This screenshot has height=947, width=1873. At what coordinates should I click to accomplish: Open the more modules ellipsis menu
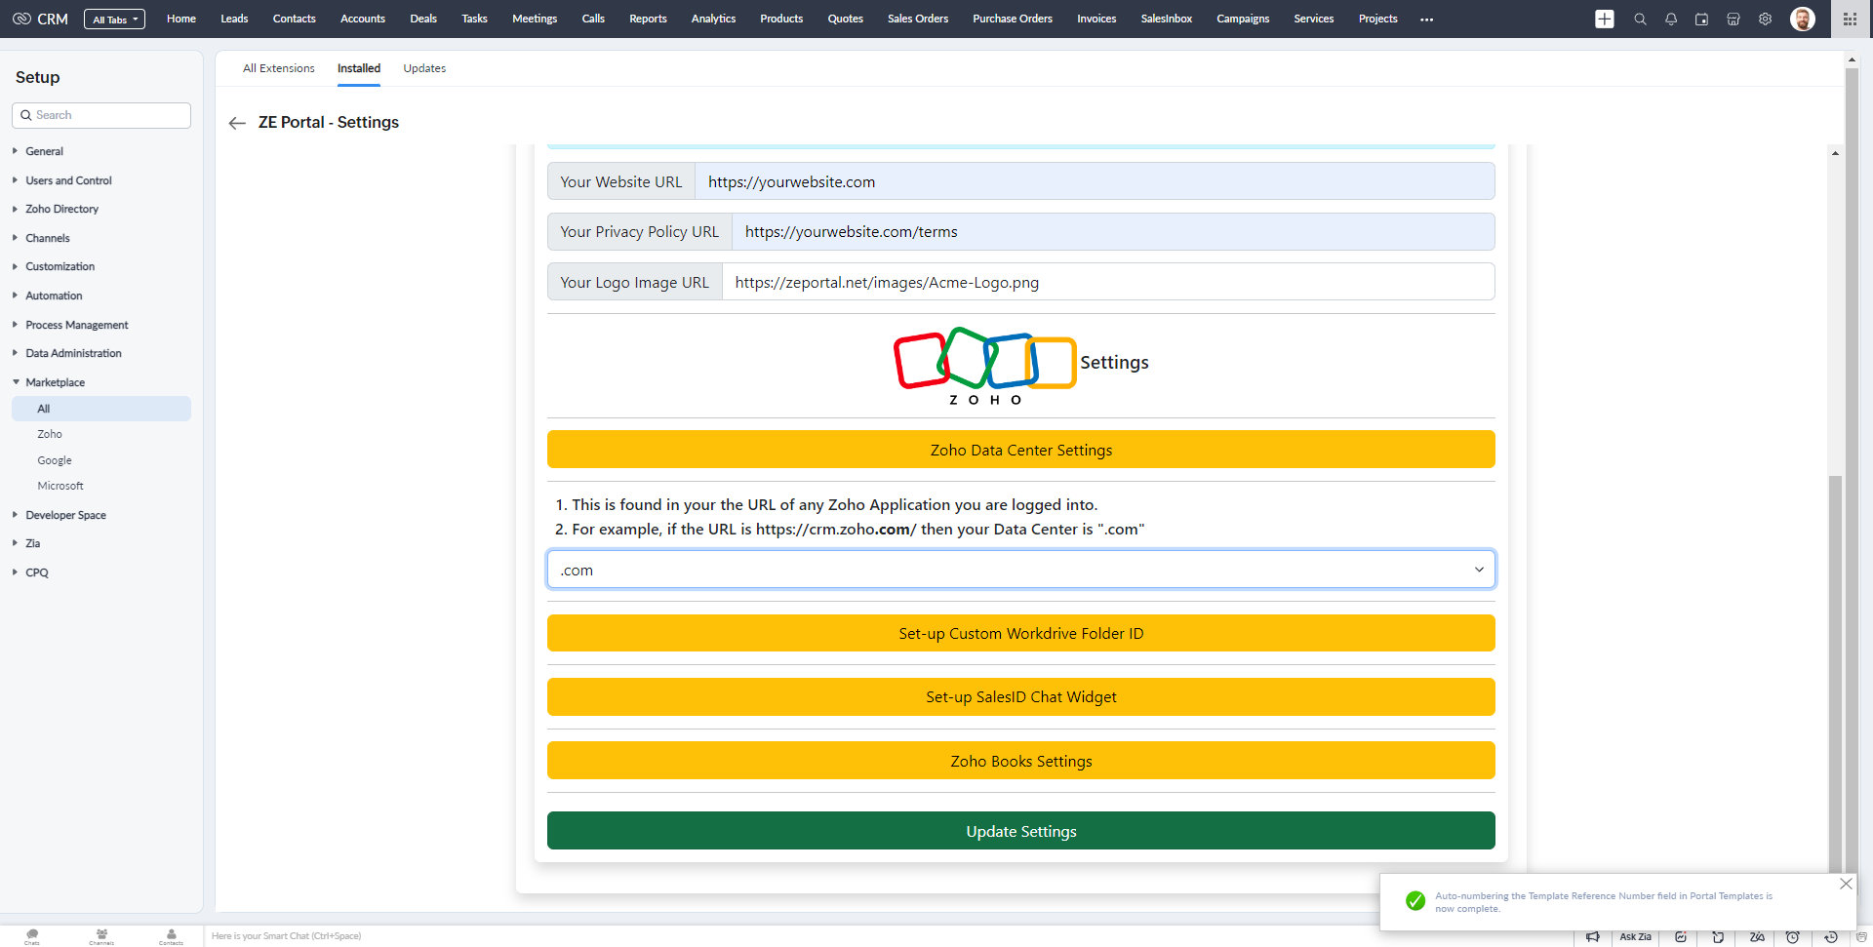(1427, 20)
